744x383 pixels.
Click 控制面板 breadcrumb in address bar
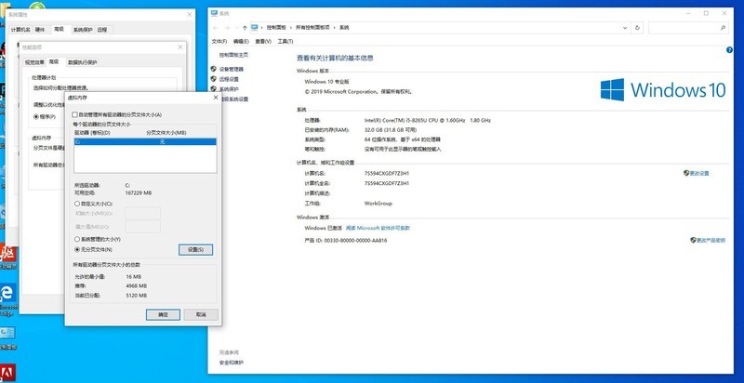click(x=276, y=28)
